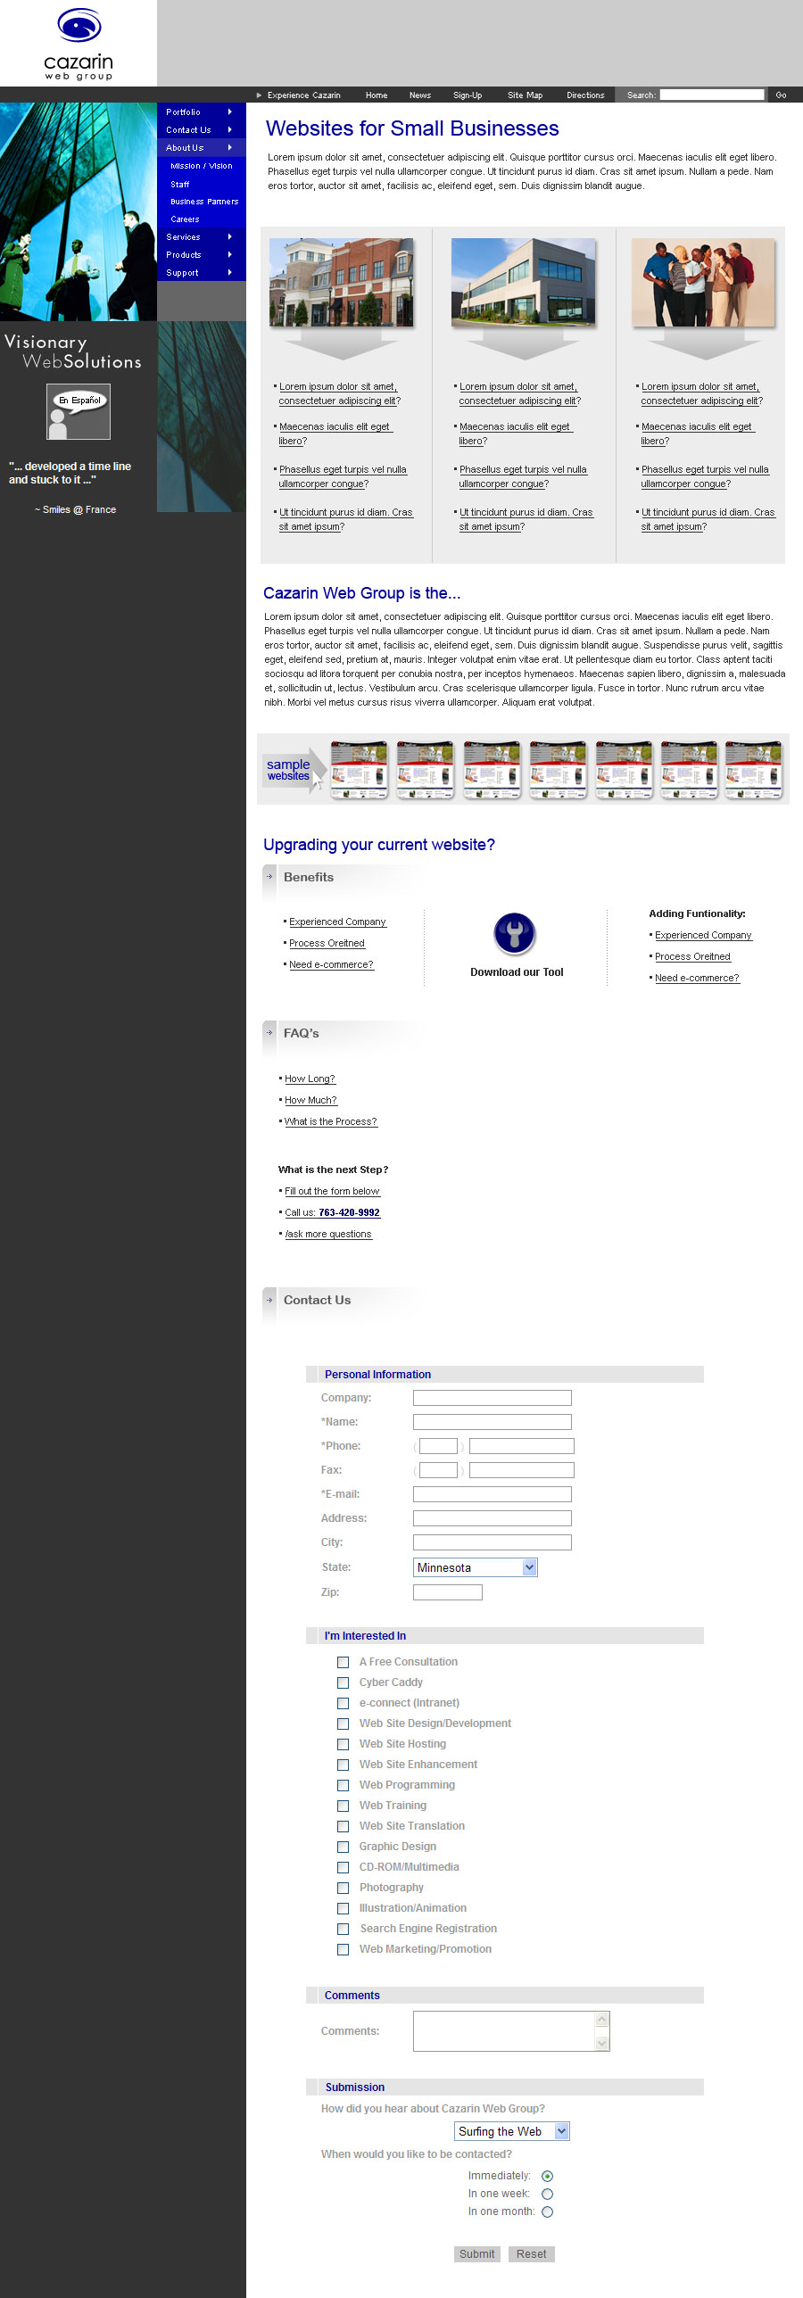The height and width of the screenshot is (2298, 803).
Task: Click the first sample website thumbnail
Action: click(360, 769)
